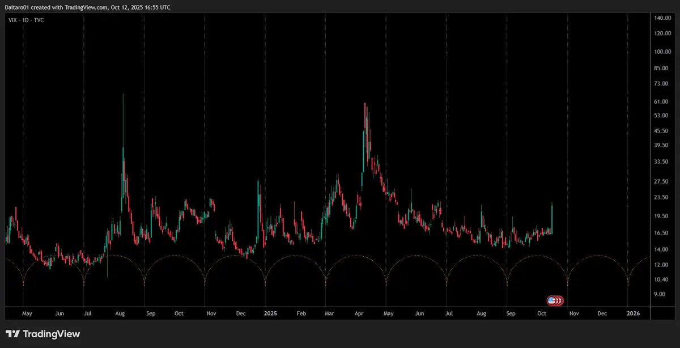Click the 73.00 price axis label
The image size is (680, 348).
[x=661, y=84]
